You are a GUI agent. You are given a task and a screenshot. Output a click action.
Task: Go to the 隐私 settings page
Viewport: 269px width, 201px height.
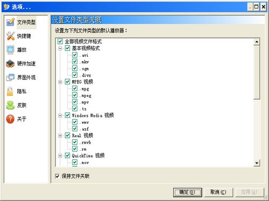22,91
